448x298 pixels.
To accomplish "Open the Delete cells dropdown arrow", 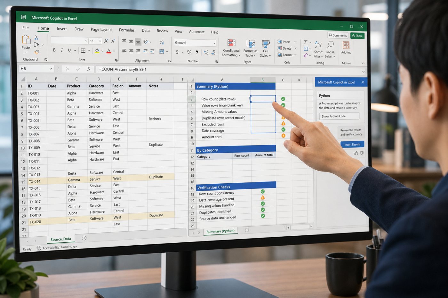I will (295, 49).
